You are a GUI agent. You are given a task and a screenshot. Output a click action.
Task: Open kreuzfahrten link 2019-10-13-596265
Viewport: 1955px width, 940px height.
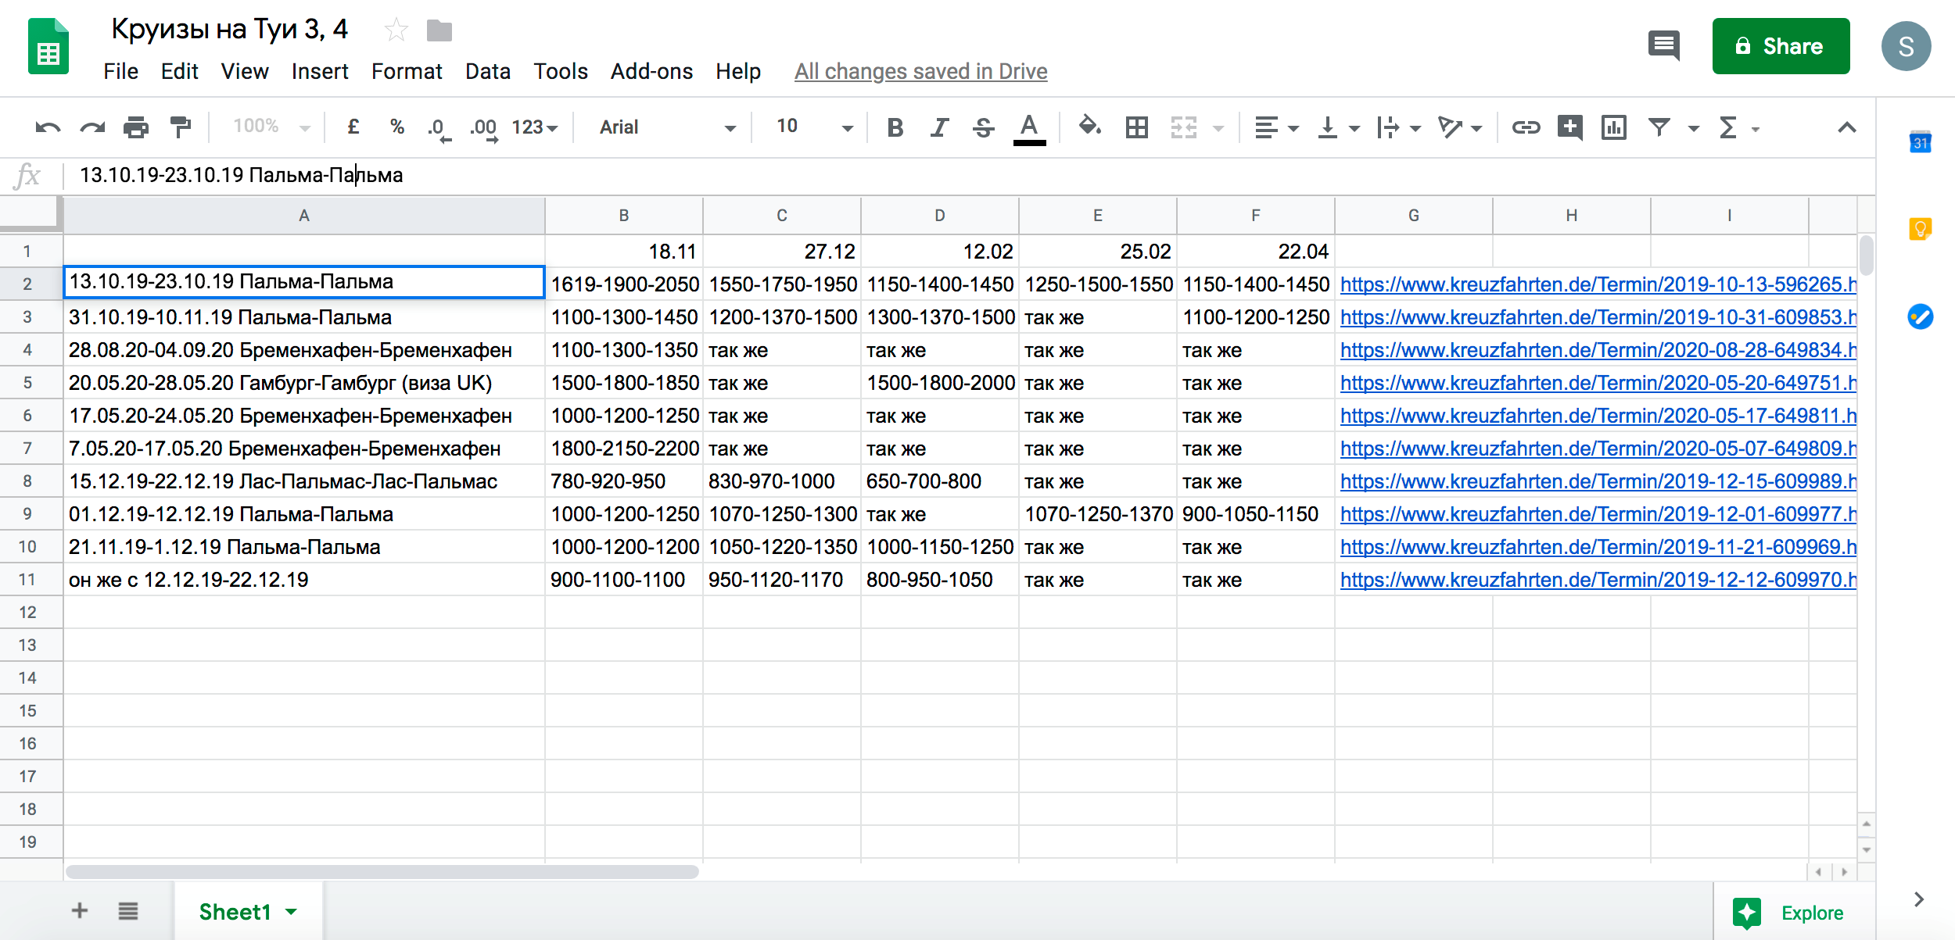click(x=1598, y=284)
